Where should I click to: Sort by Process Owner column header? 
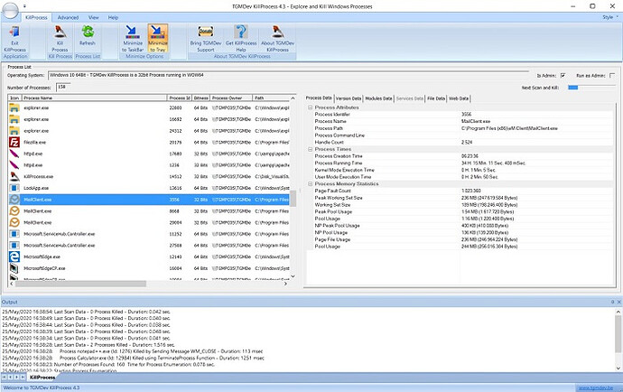(x=231, y=98)
